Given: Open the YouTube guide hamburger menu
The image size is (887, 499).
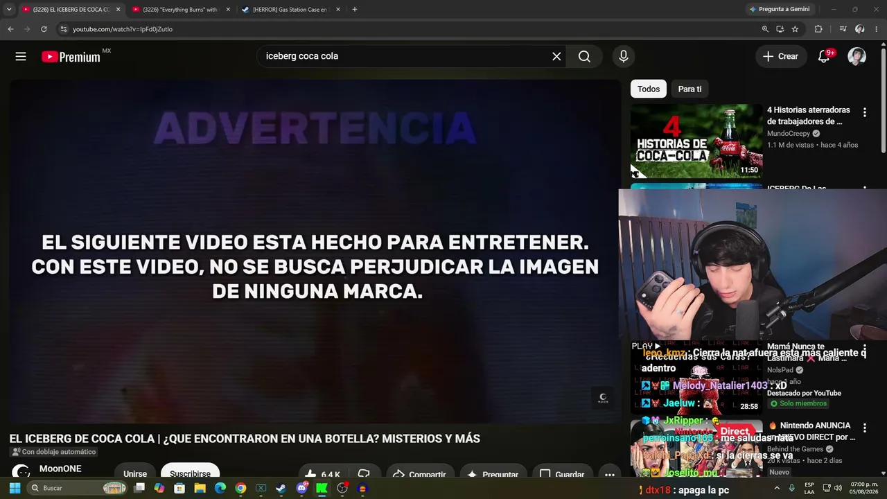Looking at the screenshot, I should tap(21, 56).
